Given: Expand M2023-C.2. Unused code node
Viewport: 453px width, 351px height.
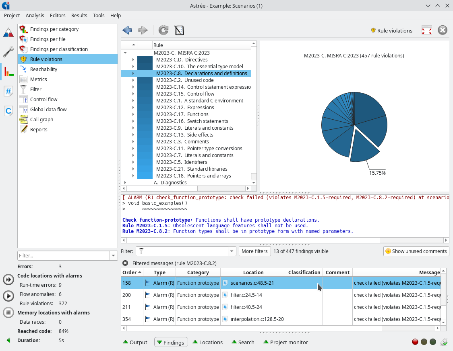Looking at the screenshot, I should (x=133, y=80).
